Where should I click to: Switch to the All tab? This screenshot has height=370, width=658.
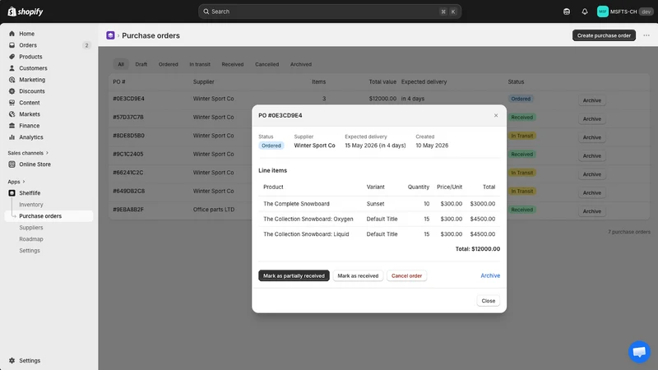point(121,64)
